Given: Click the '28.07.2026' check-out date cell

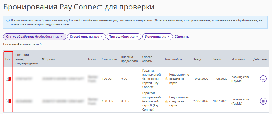Looking at the screenshot, I should tap(220, 101).
